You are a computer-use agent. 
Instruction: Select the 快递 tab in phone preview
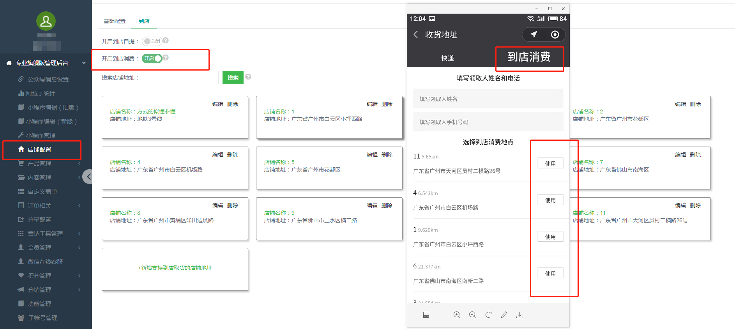pos(447,58)
